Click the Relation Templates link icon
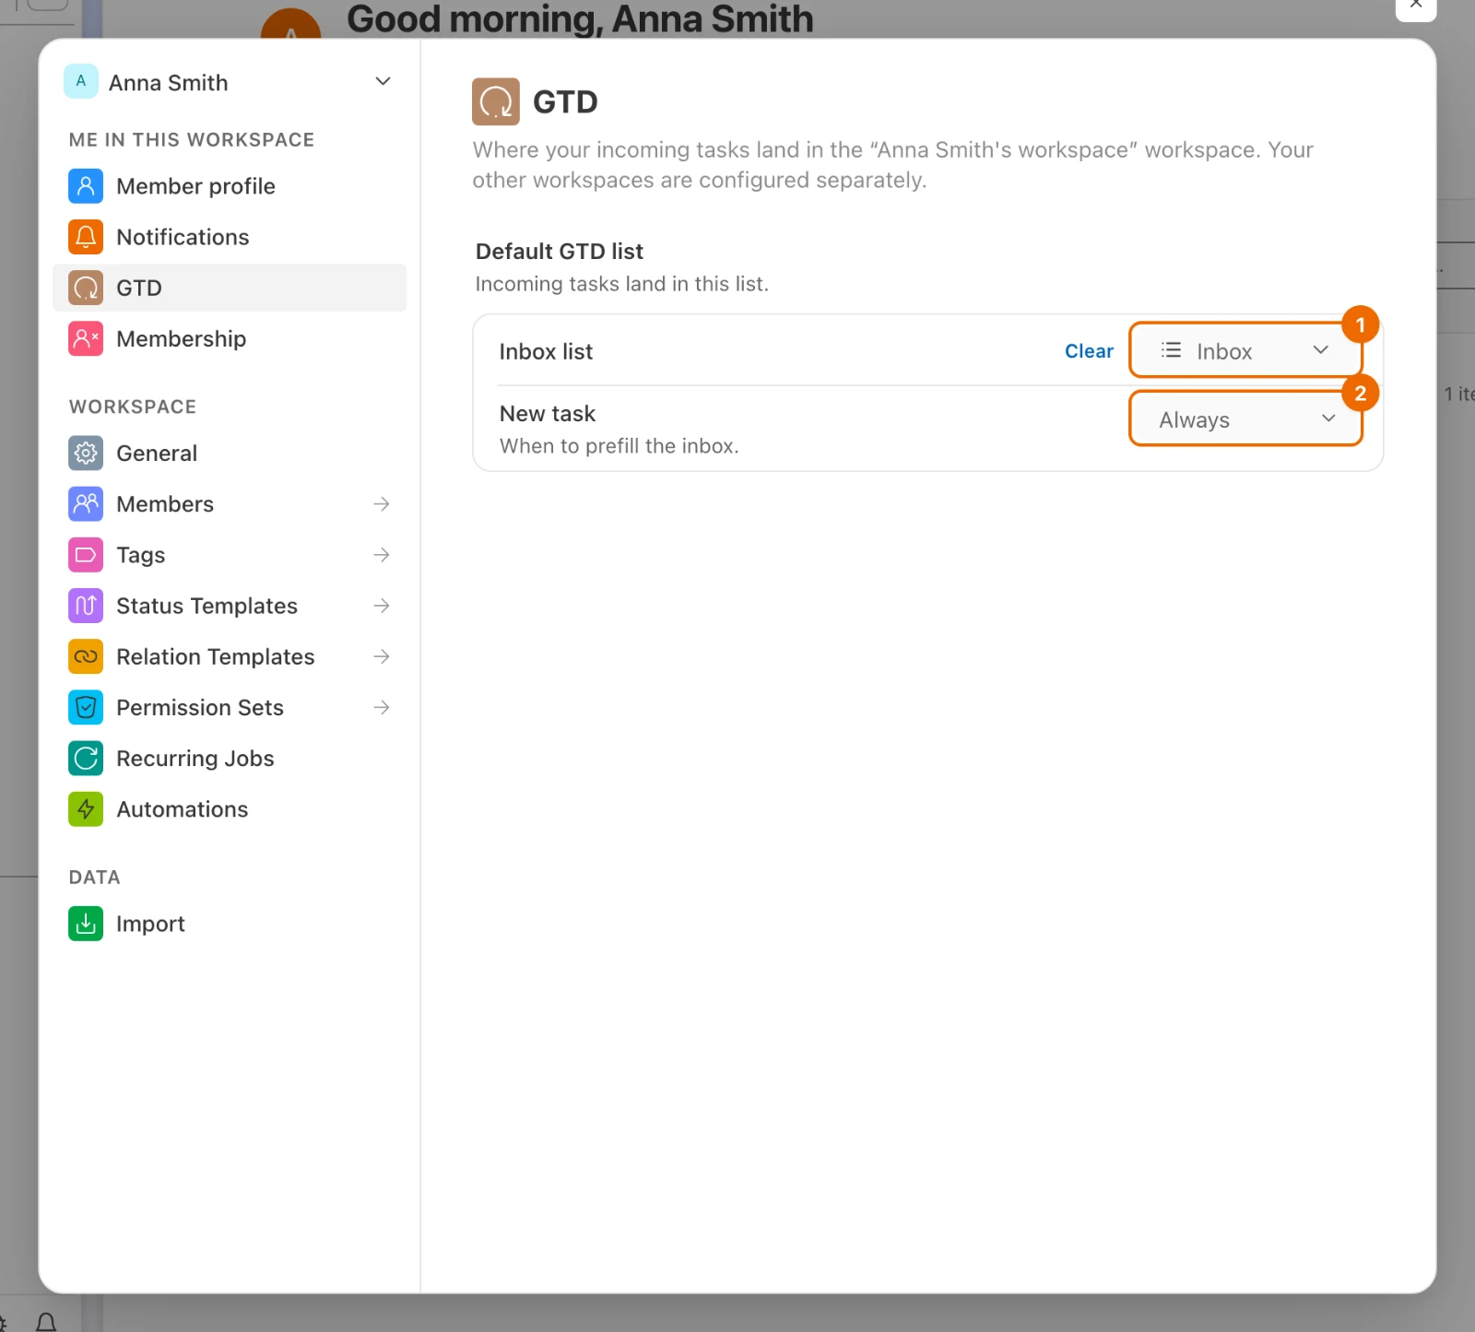Viewport: 1475px width, 1332px height. [x=86, y=656]
